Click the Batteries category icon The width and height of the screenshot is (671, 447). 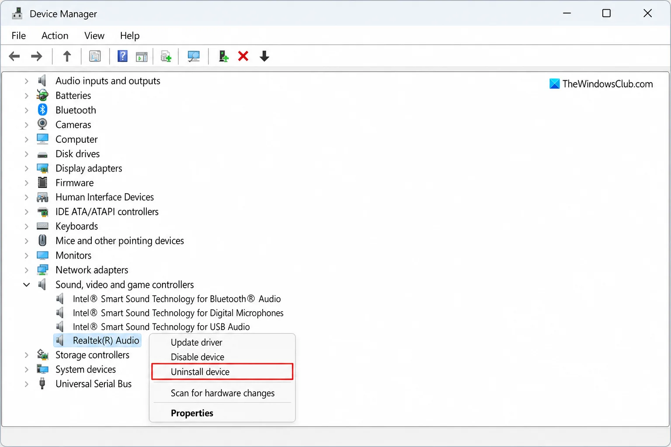point(42,95)
